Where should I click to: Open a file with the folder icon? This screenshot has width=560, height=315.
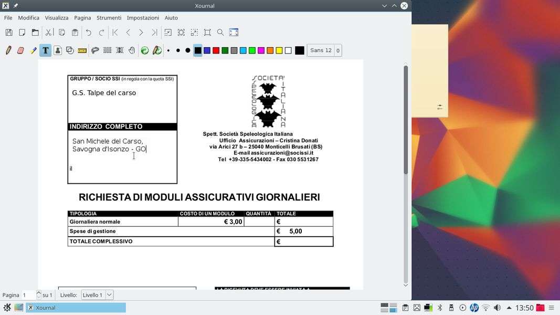click(x=35, y=33)
